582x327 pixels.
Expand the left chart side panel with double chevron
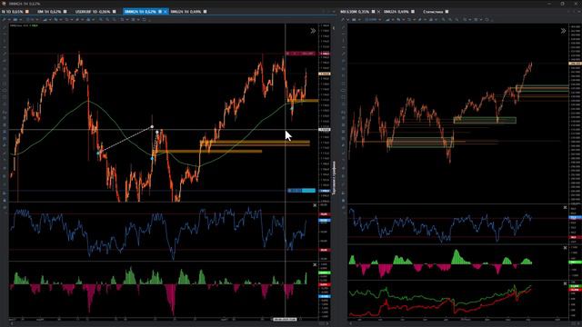313,31
